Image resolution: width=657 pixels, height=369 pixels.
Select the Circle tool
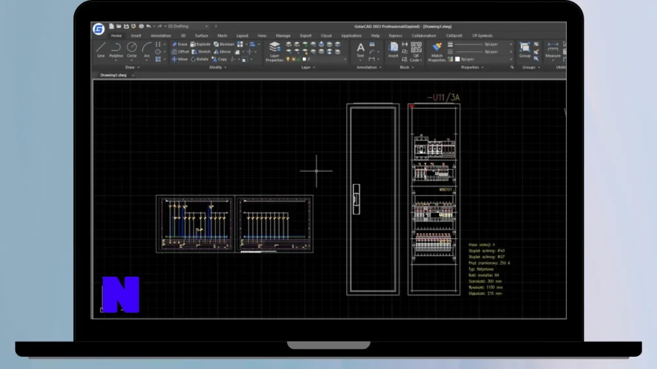pos(132,50)
